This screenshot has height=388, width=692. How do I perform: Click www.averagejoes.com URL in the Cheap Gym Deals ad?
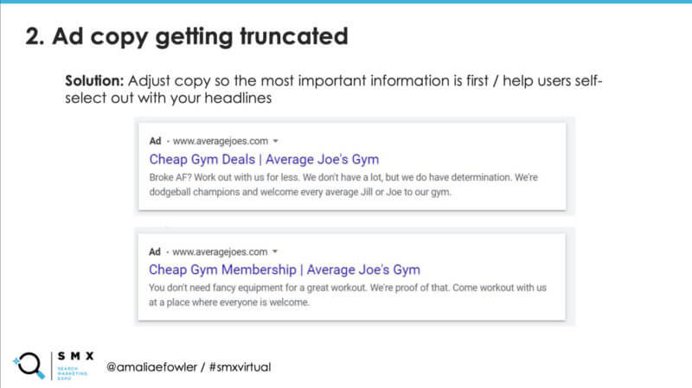pyautogui.click(x=221, y=139)
